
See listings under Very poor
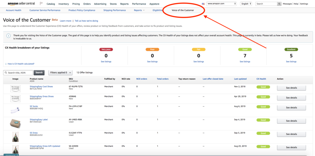coord(106,62)
